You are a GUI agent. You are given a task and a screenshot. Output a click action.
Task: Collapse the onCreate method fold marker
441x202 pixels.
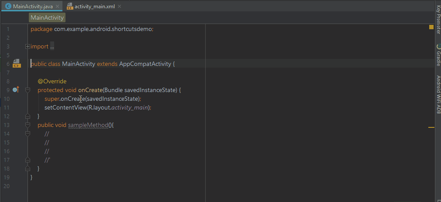click(x=28, y=90)
